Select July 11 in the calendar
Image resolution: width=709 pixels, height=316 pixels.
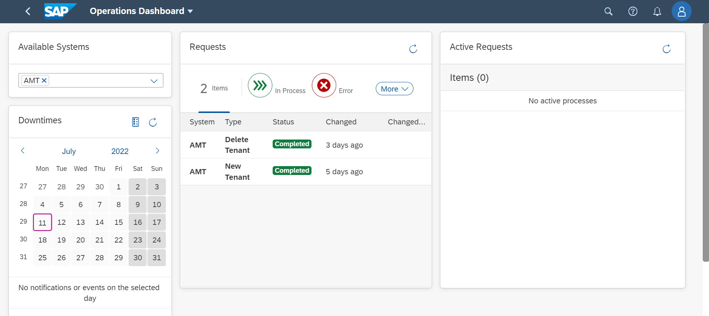click(x=42, y=222)
